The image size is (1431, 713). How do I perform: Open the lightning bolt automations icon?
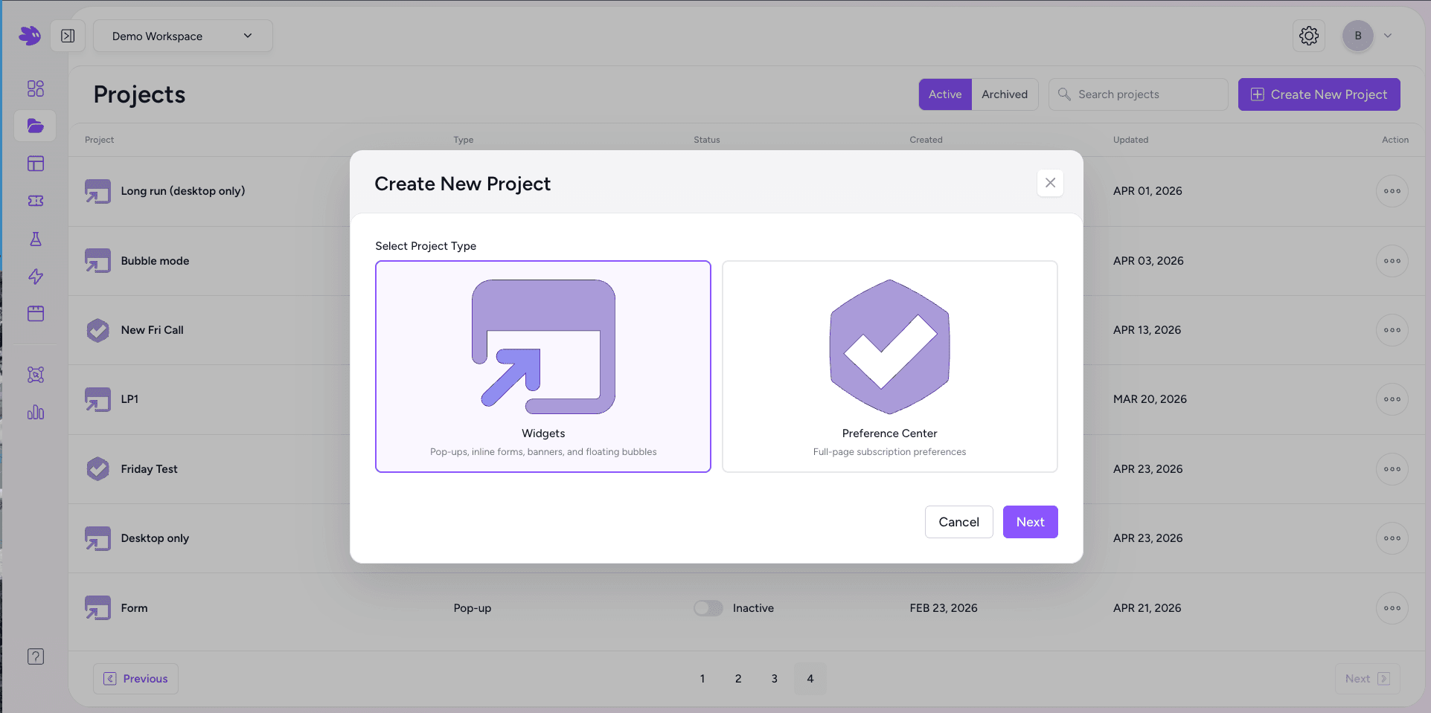pyautogui.click(x=36, y=277)
